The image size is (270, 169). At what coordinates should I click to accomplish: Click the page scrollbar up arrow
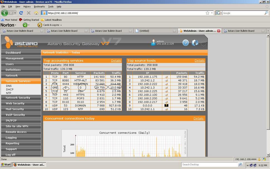coord(268,35)
